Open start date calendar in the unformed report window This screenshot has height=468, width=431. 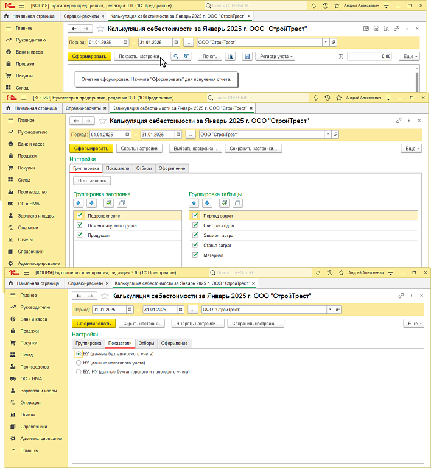125,43
